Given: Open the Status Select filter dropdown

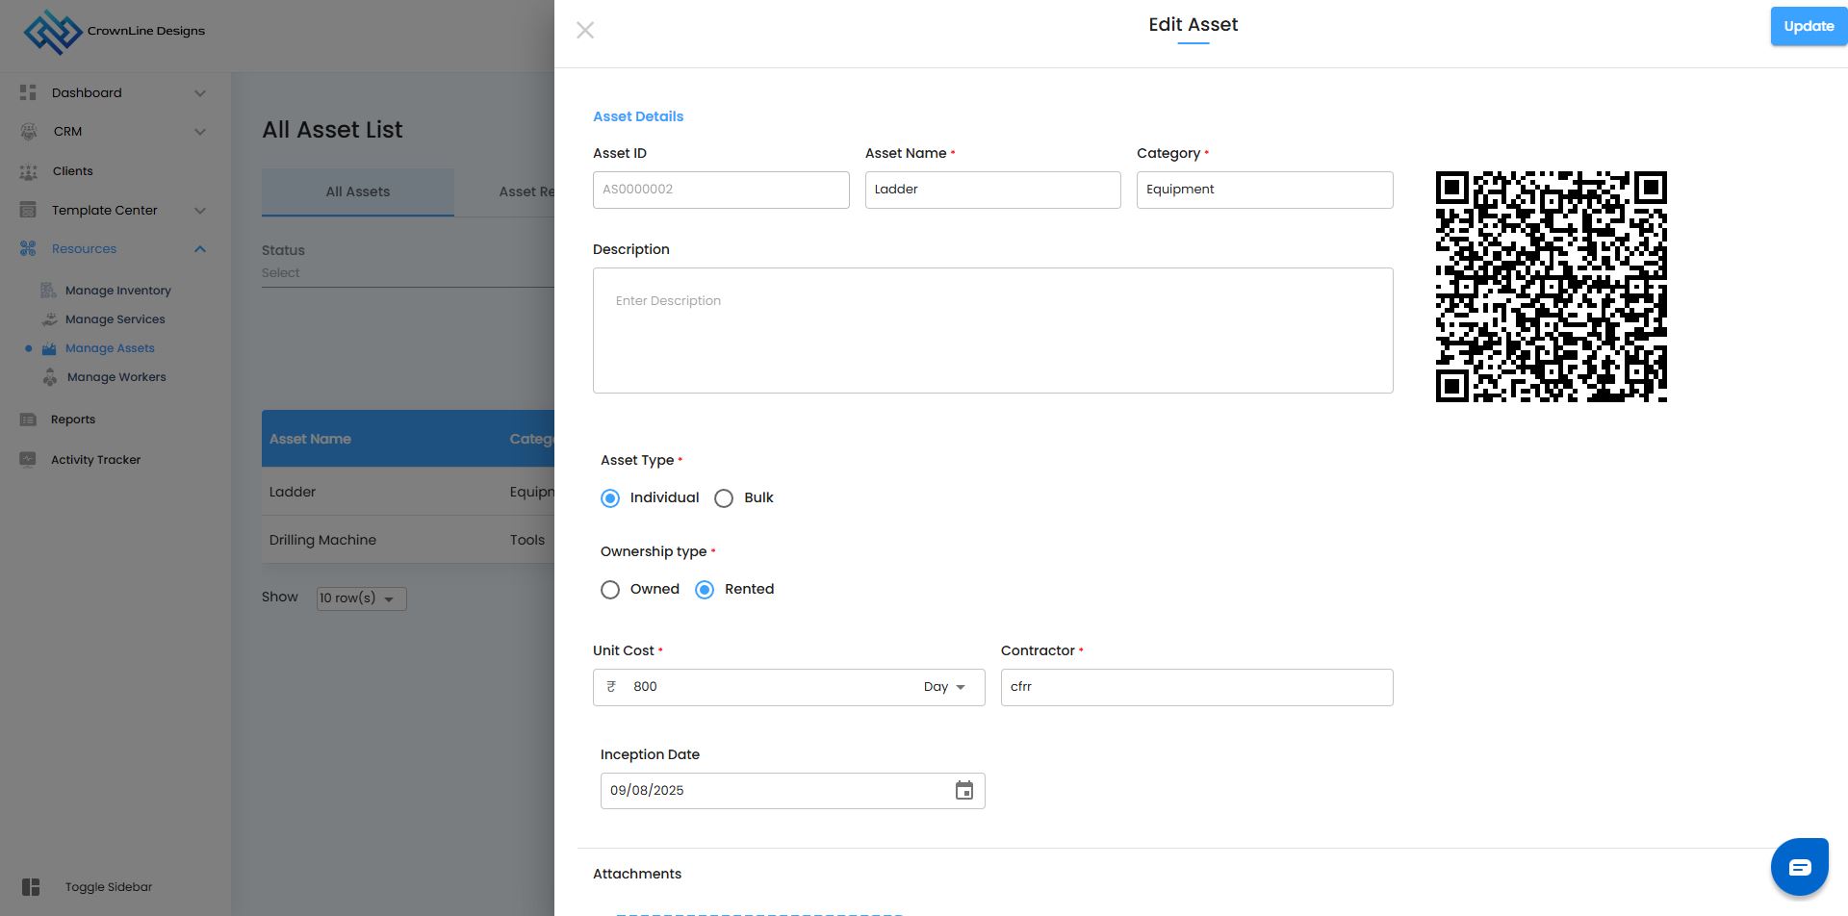Looking at the screenshot, I should pos(408,273).
